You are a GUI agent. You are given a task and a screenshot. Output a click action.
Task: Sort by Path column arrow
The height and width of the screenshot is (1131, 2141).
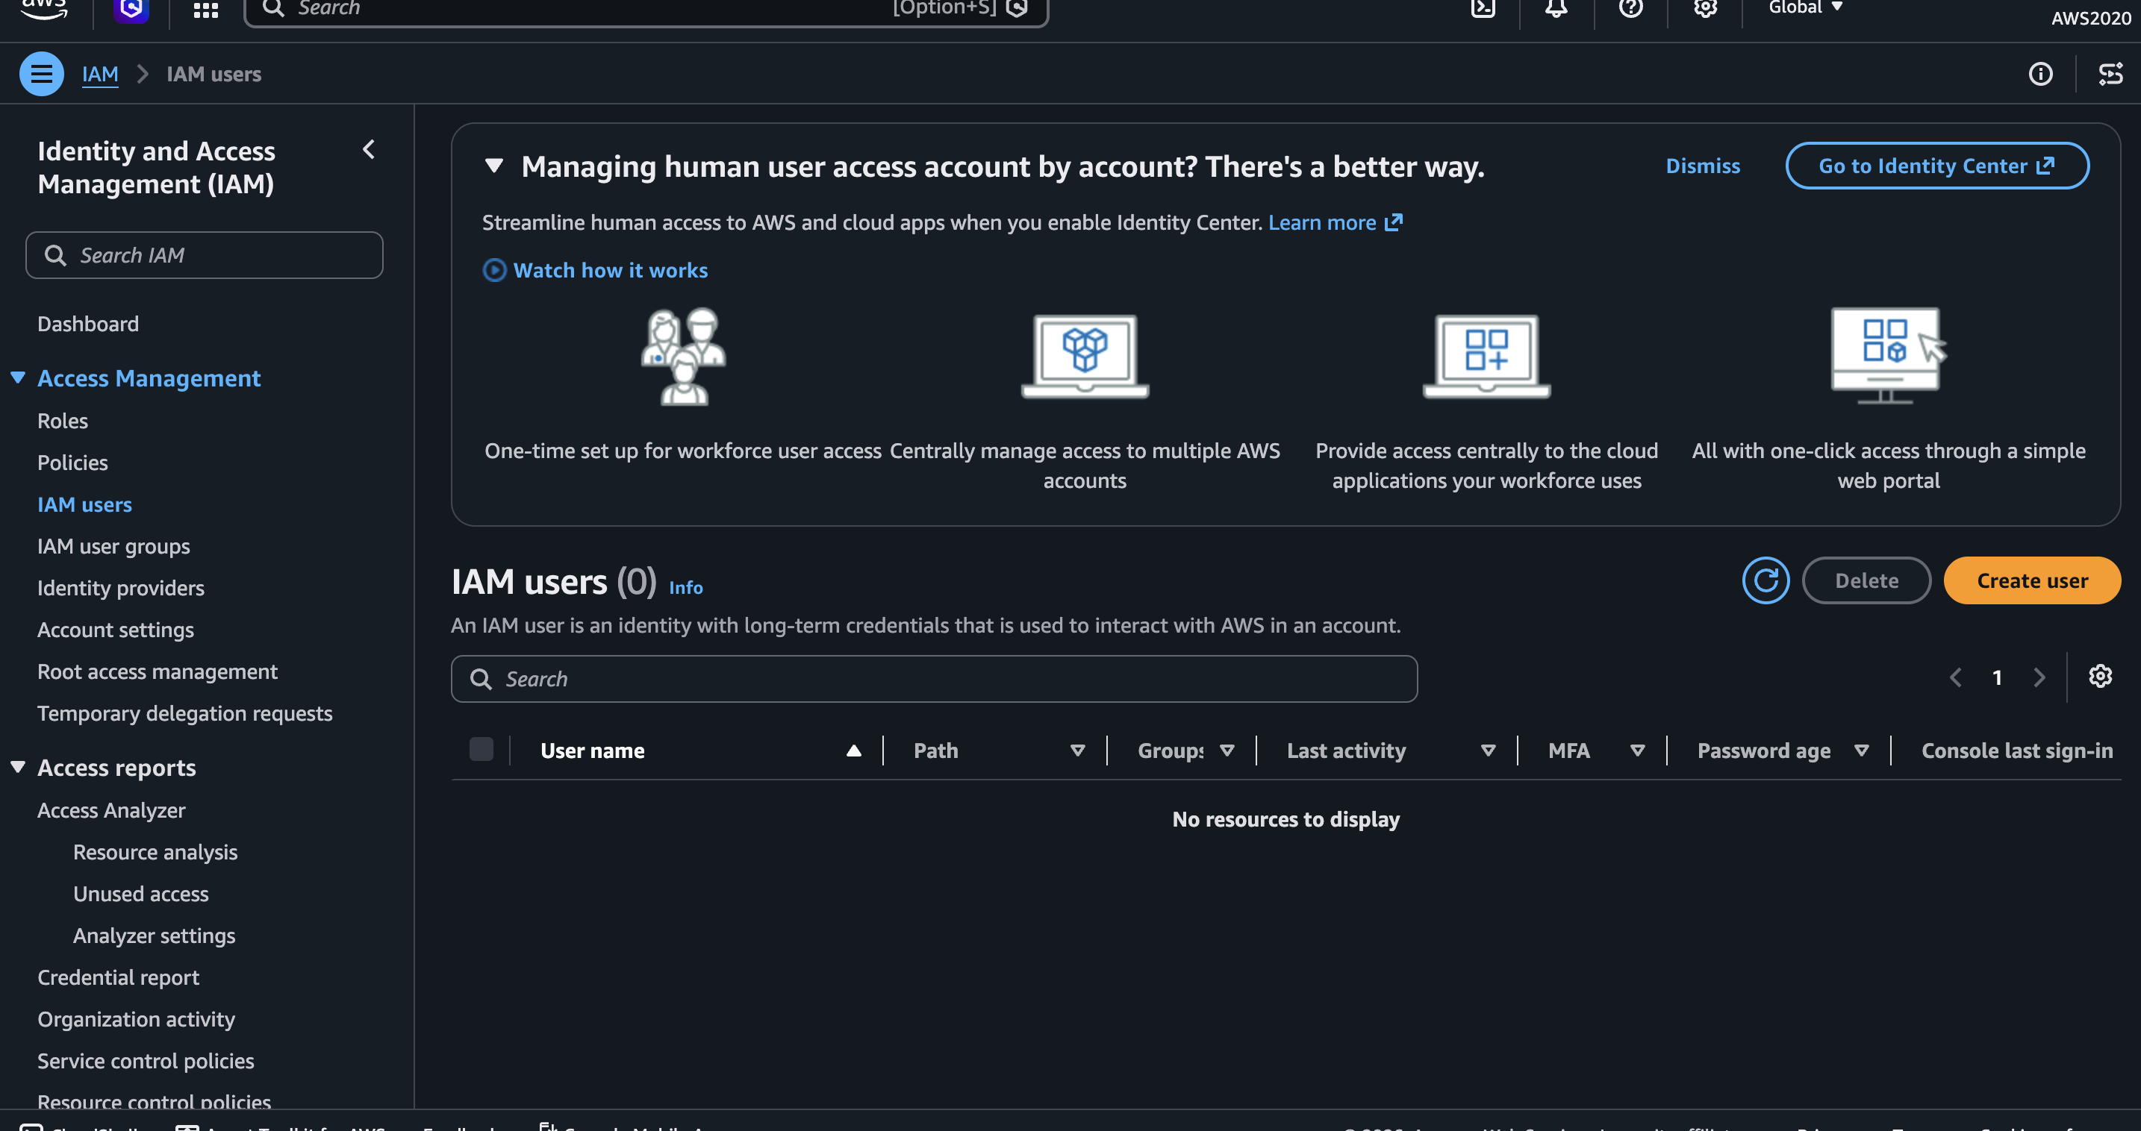click(1077, 751)
